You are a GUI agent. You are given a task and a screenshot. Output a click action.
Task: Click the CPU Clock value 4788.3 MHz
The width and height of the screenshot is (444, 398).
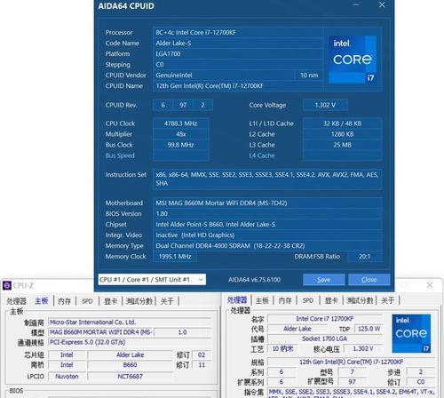point(180,123)
